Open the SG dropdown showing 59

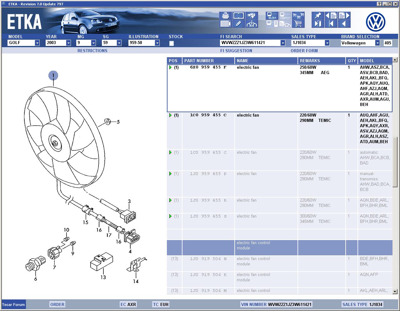(119, 43)
